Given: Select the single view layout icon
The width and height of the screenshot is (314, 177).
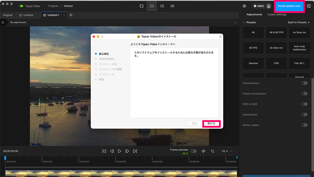Looking at the screenshot, I should 152,6.
